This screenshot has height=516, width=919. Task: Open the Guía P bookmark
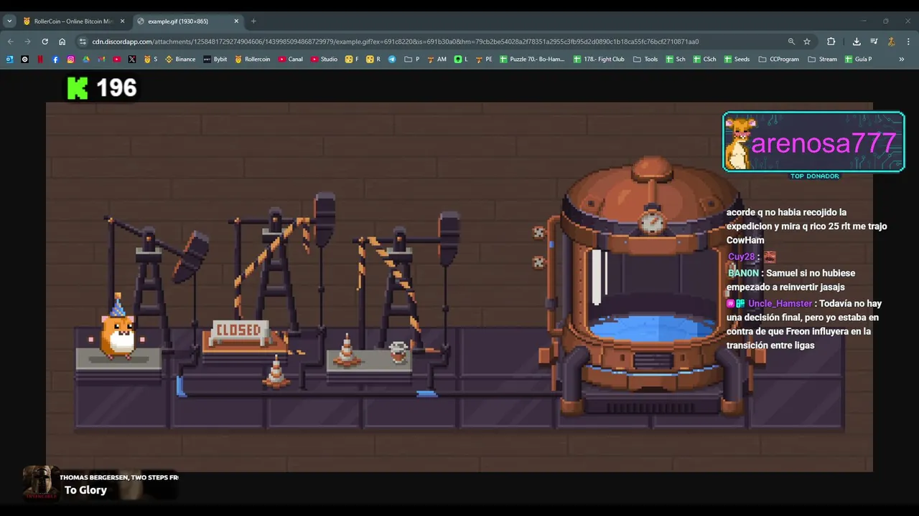(858, 59)
